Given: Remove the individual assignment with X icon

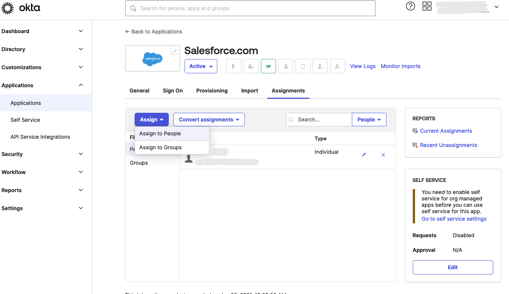Looking at the screenshot, I should (x=383, y=155).
